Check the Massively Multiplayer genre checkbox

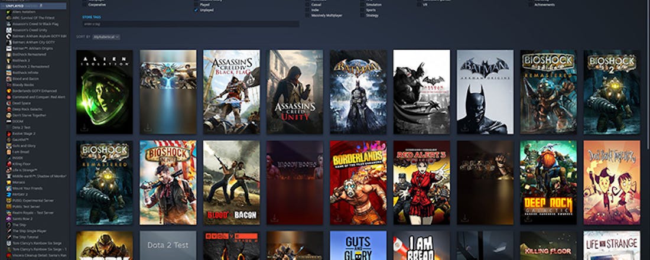click(307, 15)
